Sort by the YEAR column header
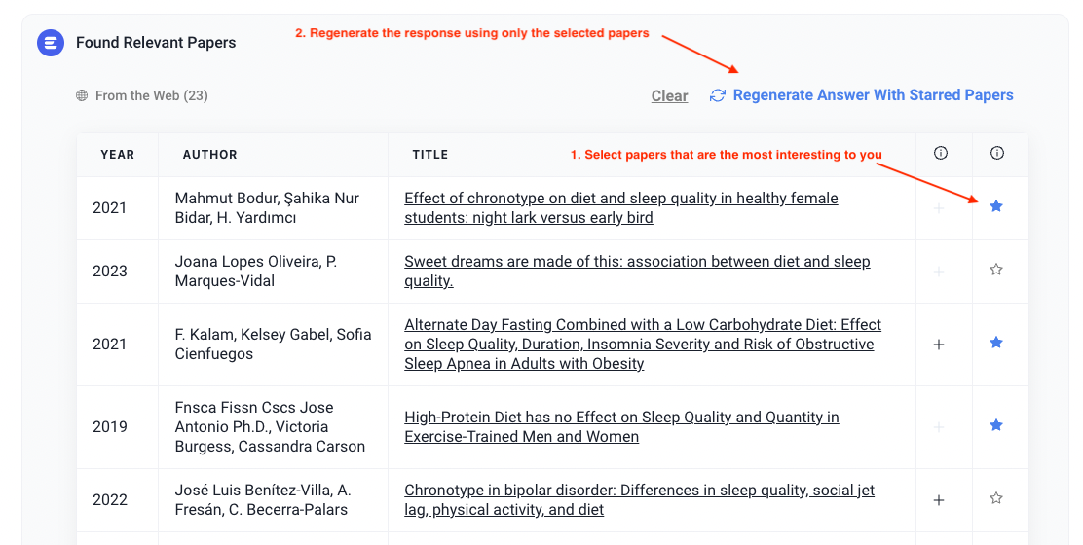The width and height of the screenshot is (1083, 545). pyautogui.click(x=118, y=155)
